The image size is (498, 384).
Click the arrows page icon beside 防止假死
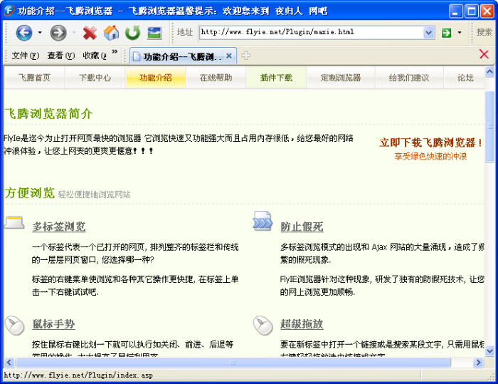[263, 220]
